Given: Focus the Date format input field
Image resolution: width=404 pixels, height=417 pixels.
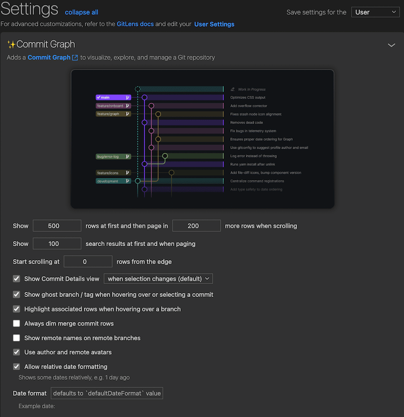Looking at the screenshot, I should pos(107,393).
